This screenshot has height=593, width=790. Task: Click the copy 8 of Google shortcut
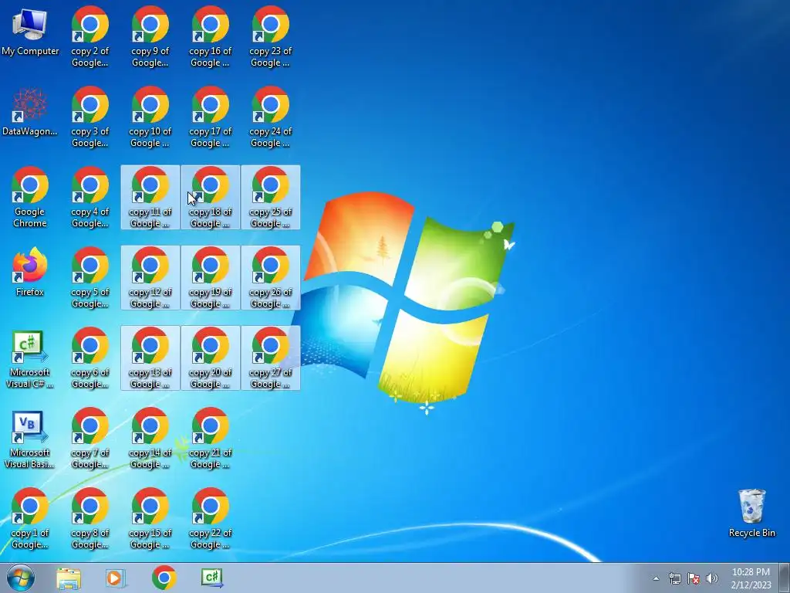tap(89, 519)
